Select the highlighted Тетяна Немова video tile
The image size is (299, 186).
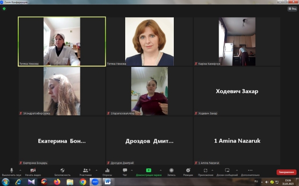click(62, 41)
